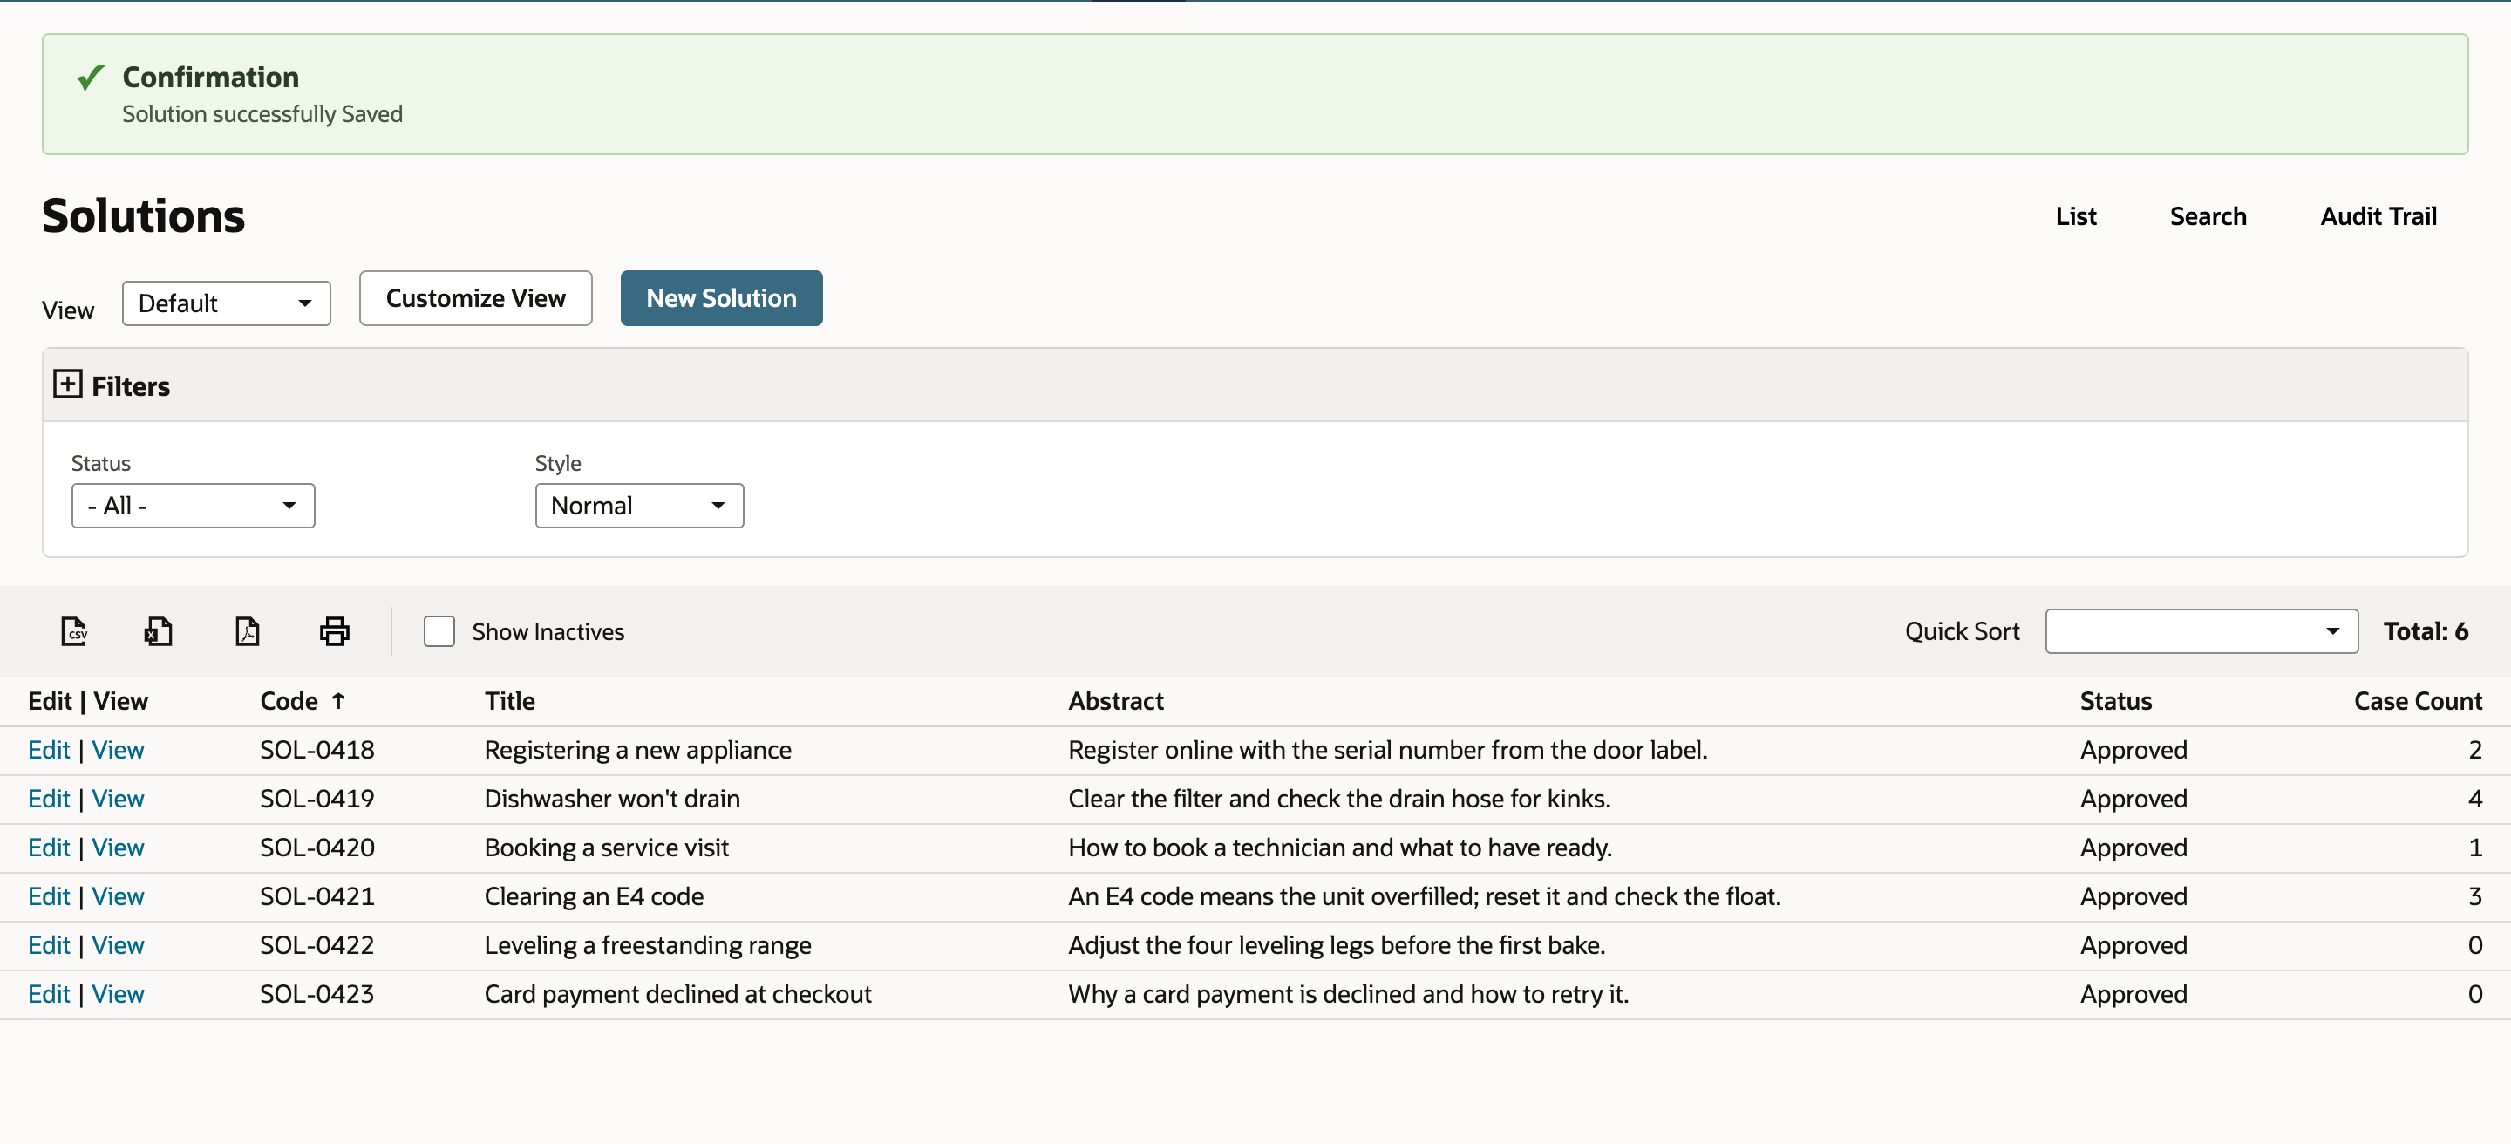The height and width of the screenshot is (1144, 2511).
Task: Sort by the Abstract column header
Action: point(1115,702)
